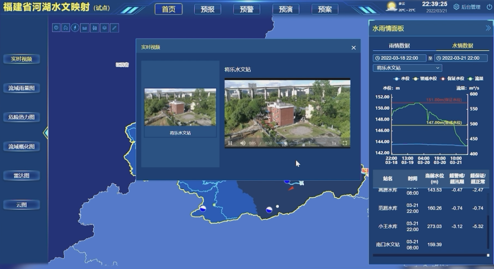Switch to the 水情数据 tab
This screenshot has height=269, width=494.
tap(462, 46)
